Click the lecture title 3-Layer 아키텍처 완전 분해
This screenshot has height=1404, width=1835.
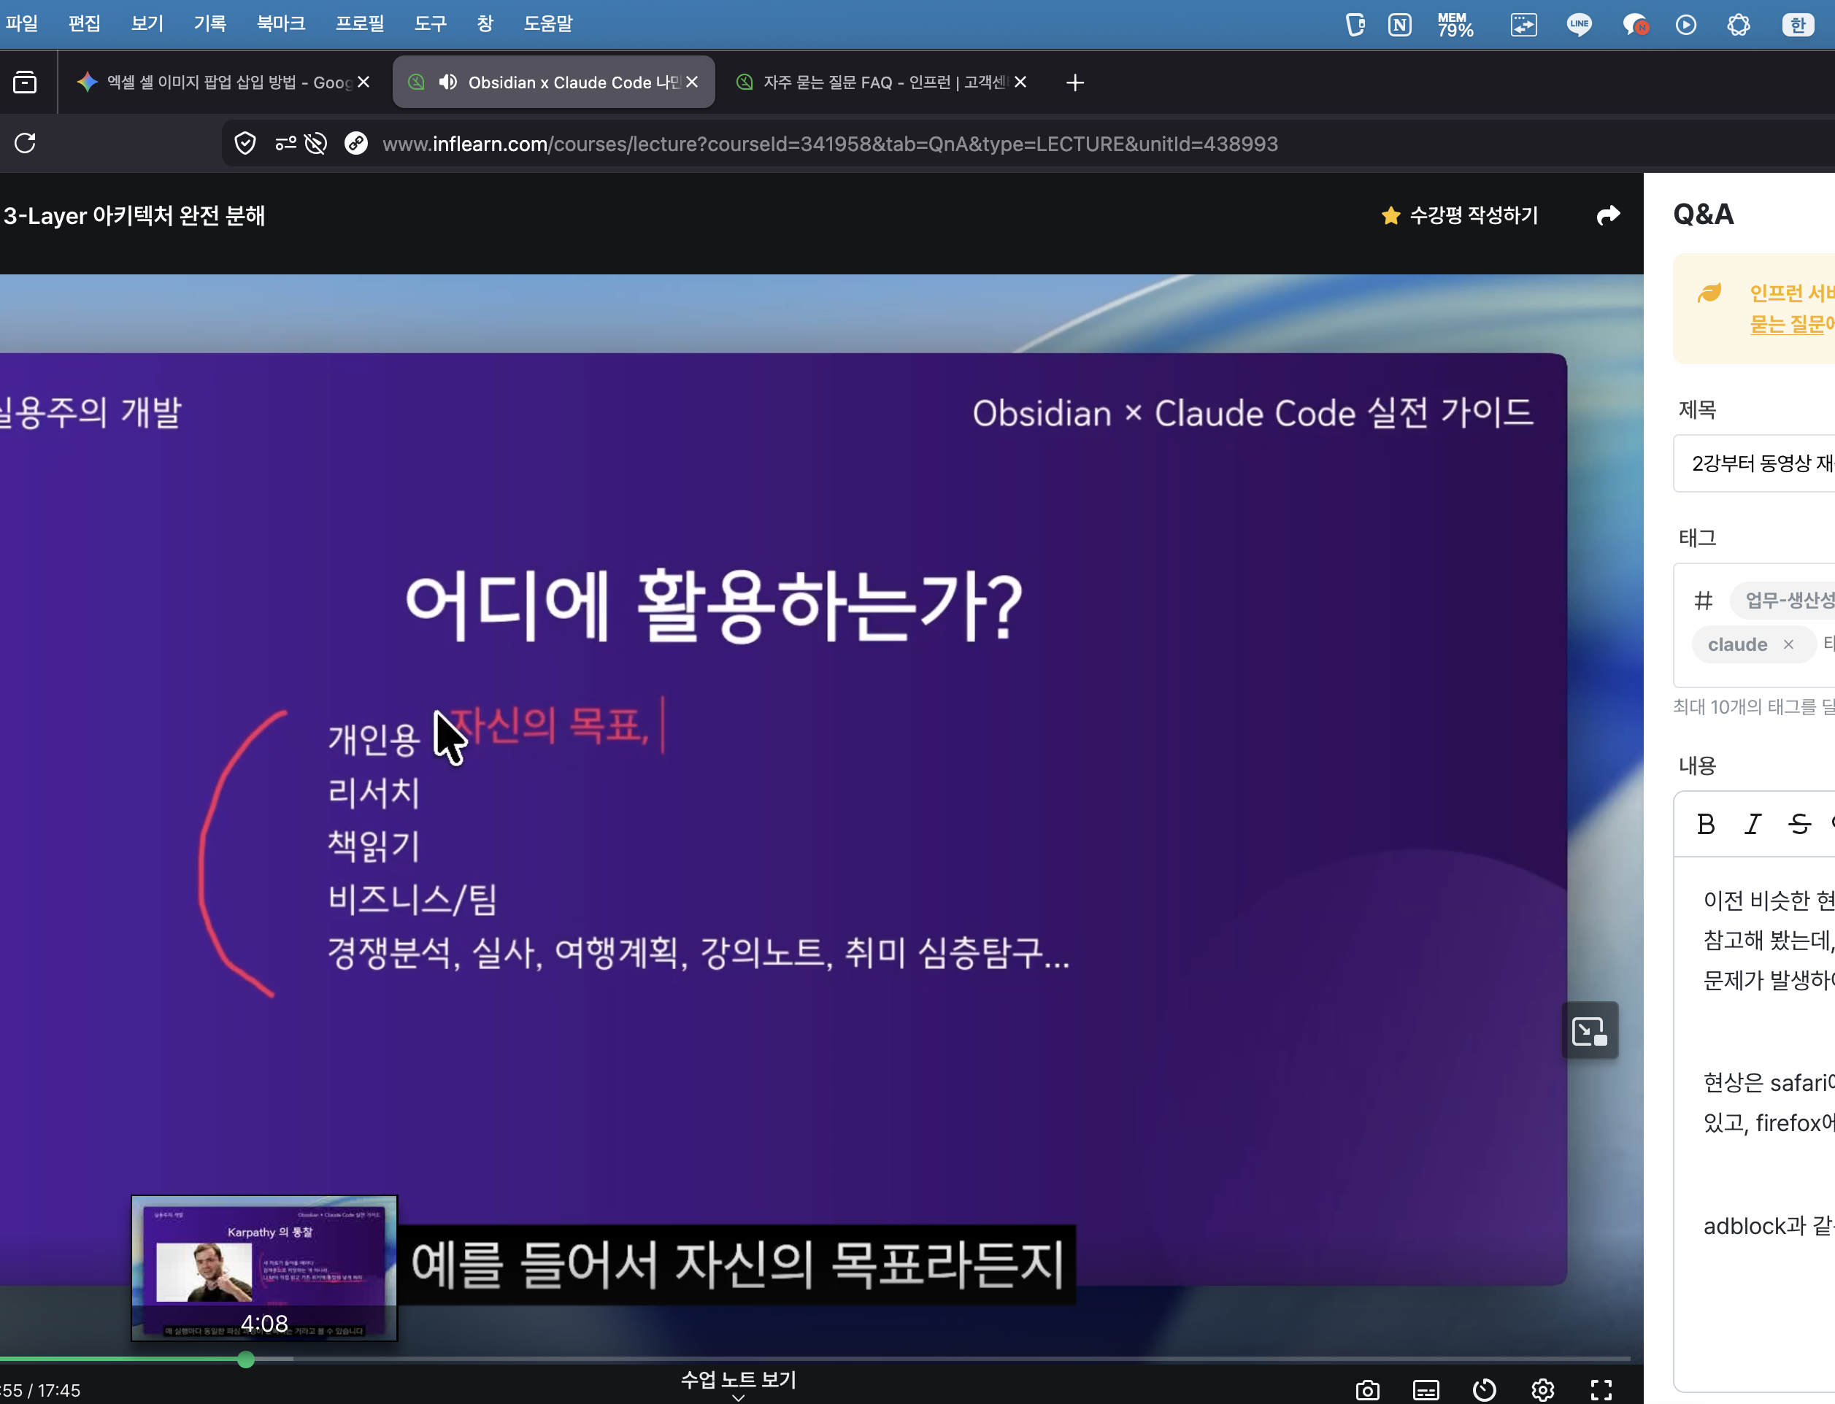point(134,215)
